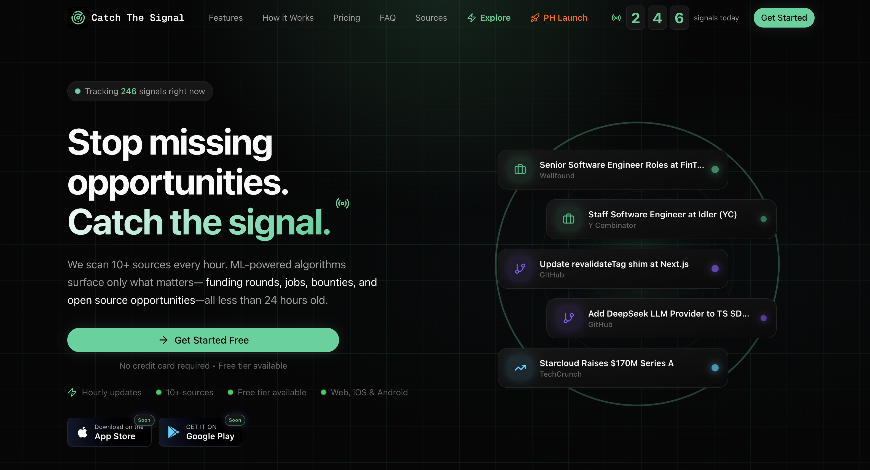Click the broadcast signal icon in navbar
Screen dimensions: 870x470
[616, 18]
